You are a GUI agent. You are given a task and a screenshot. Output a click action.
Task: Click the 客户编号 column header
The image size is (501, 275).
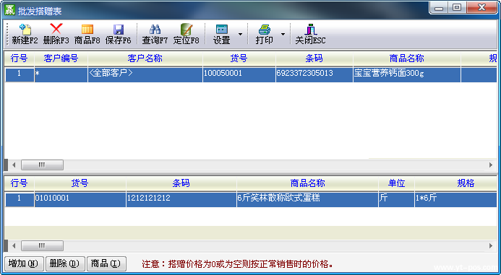(x=61, y=58)
